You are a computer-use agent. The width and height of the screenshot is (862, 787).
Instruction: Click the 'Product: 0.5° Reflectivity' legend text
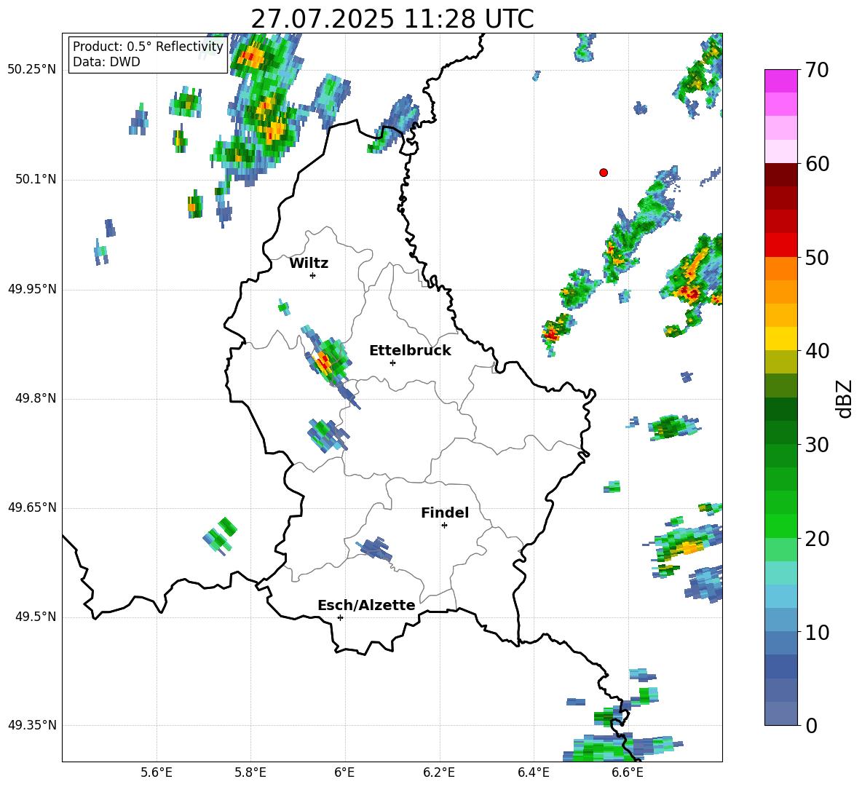tap(148, 47)
